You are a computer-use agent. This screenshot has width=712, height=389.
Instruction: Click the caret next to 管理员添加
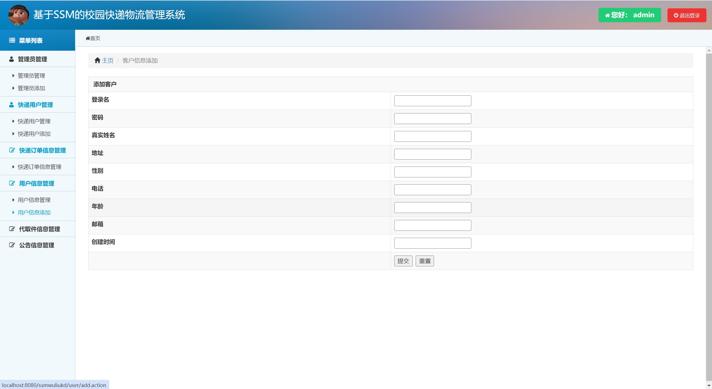click(x=13, y=88)
